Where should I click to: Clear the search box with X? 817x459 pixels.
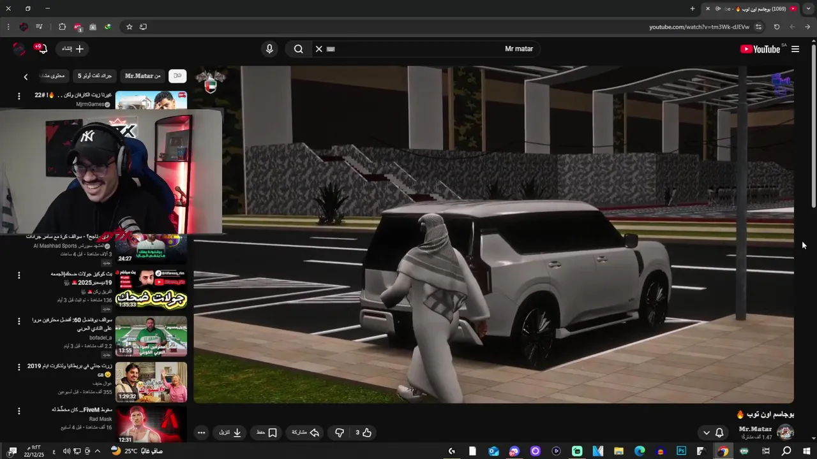[x=319, y=49]
